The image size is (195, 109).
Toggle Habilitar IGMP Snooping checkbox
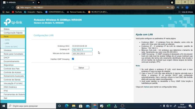tap(73, 59)
